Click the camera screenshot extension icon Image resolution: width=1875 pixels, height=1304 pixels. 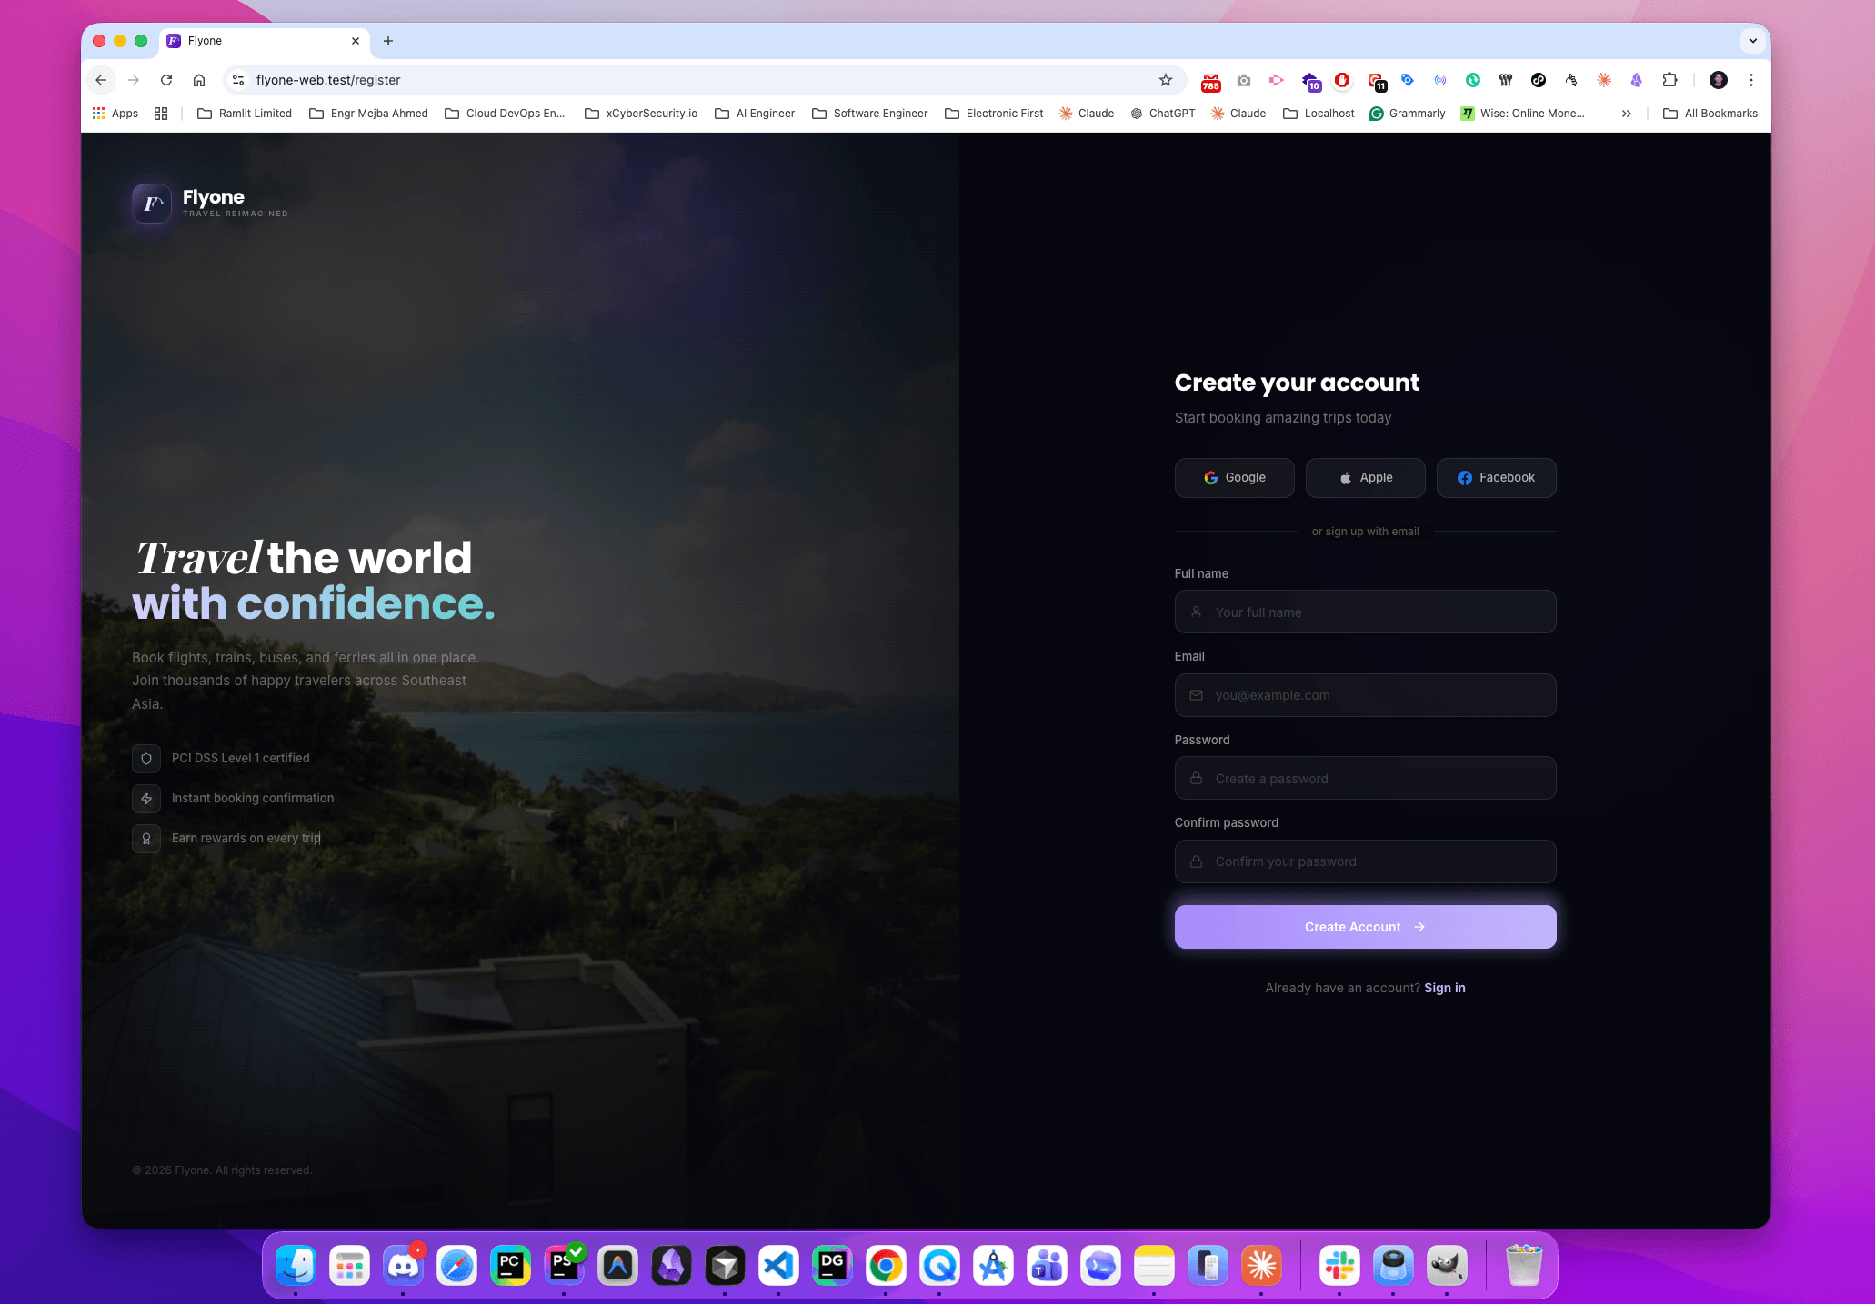point(1244,80)
